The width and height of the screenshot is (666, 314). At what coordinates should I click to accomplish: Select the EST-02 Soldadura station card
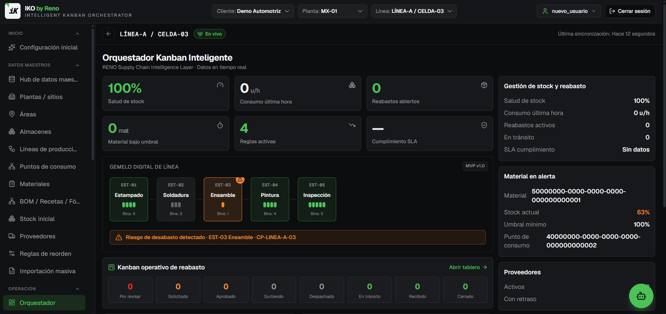coord(176,199)
